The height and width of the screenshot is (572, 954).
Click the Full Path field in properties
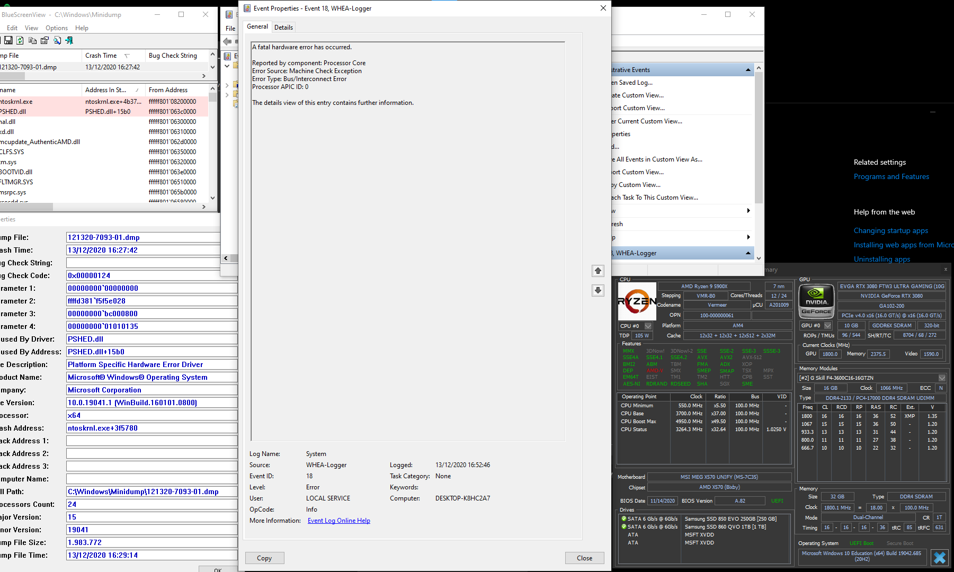point(151,491)
